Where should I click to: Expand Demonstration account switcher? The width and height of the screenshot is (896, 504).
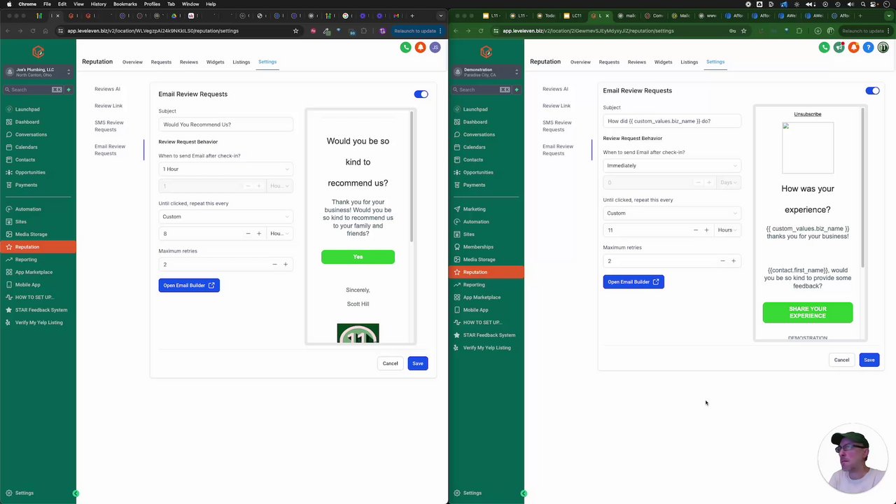[486, 71]
